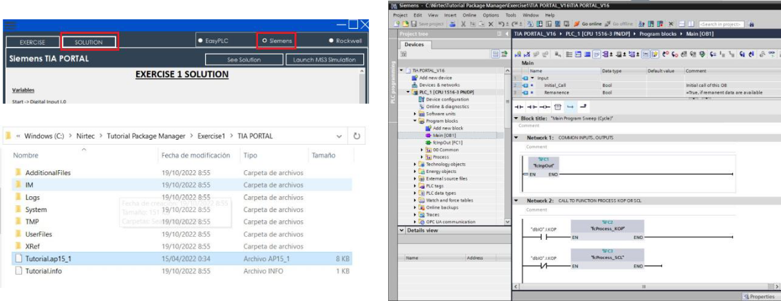Expand the Software units folder
The width and height of the screenshot is (781, 301).
tap(414, 114)
